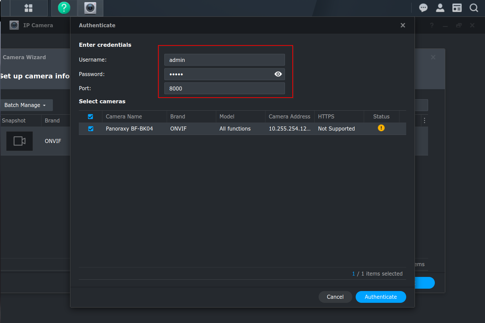This screenshot has width=485, height=323.
Task: Expand the Batch Manage dropdown
Action: click(x=26, y=105)
